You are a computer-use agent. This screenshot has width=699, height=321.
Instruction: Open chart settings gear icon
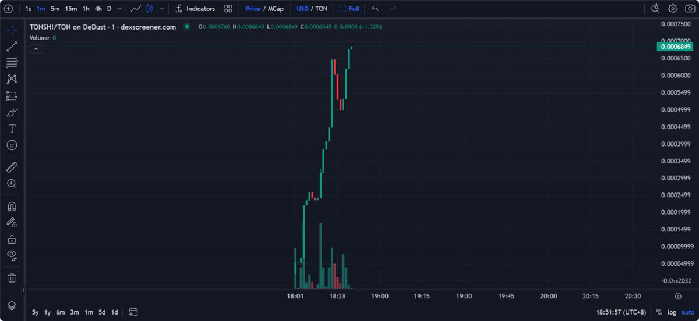[673, 9]
